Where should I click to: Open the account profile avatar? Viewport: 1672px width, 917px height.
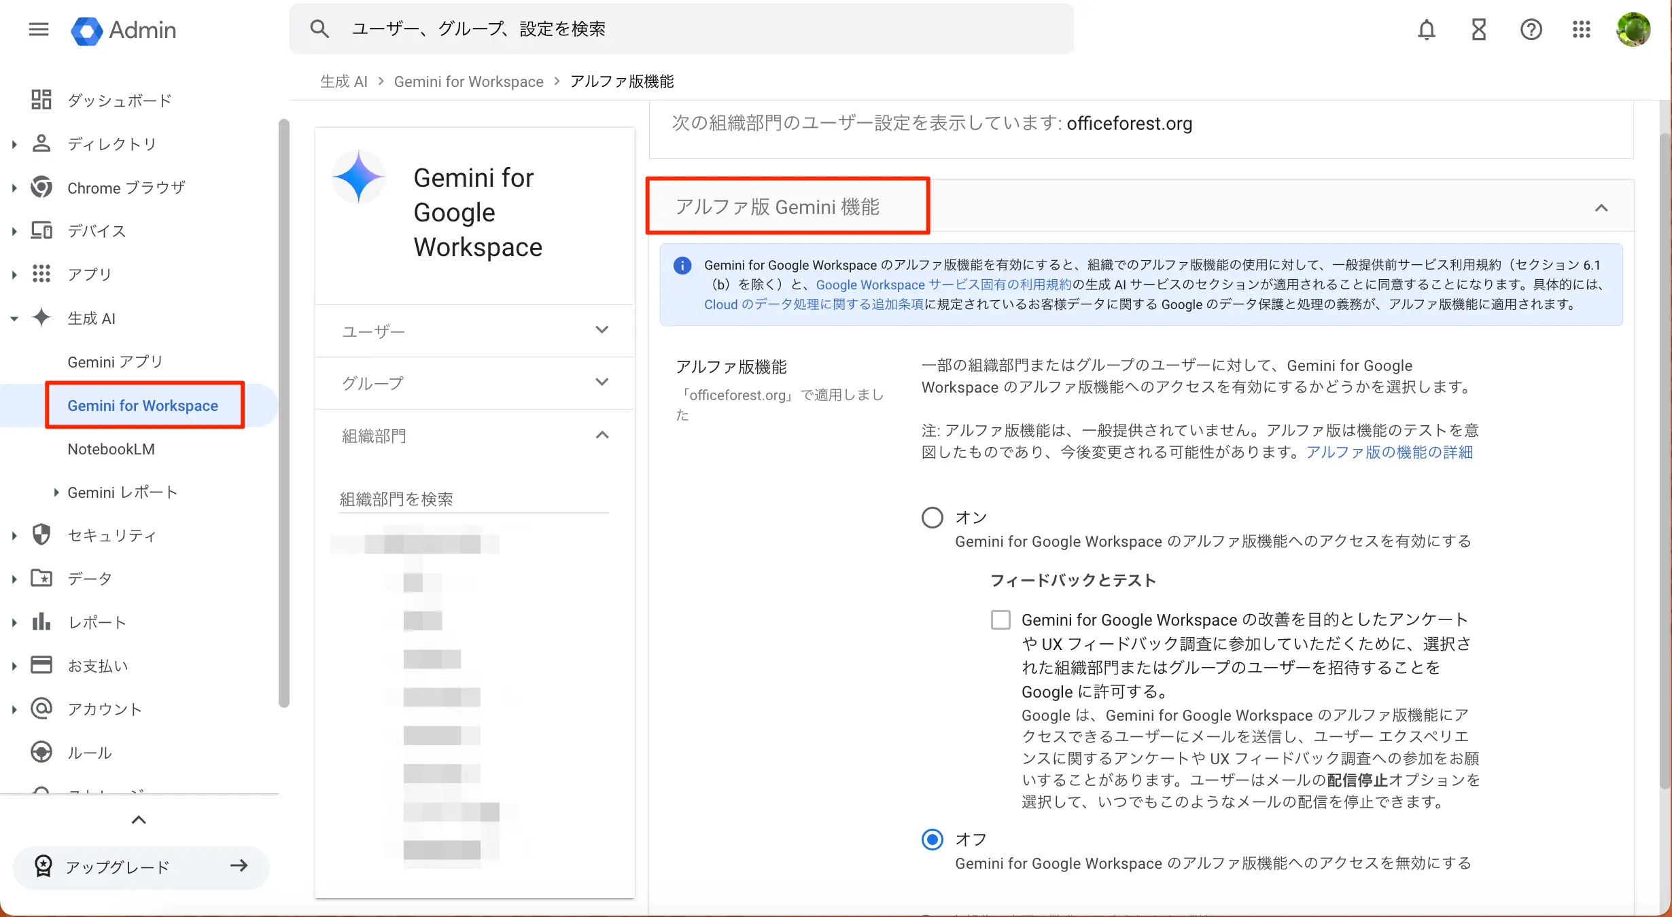pyautogui.click(x=1633, y=30)
